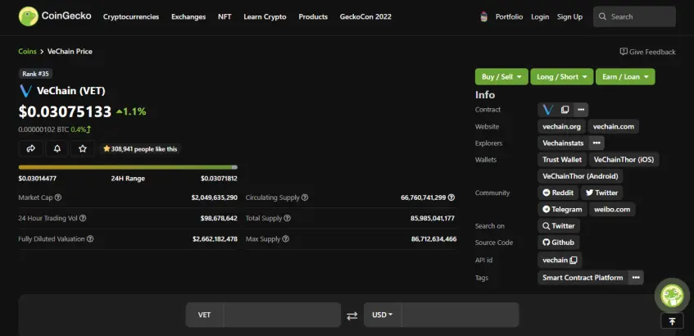Click the VeChain logo in Contract row
This screenshot has width=694, height=336.
(x=548, y=109)
